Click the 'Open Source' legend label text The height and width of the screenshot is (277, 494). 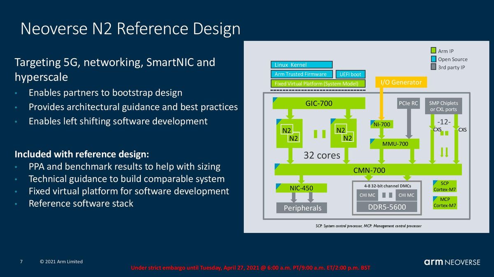453,59
